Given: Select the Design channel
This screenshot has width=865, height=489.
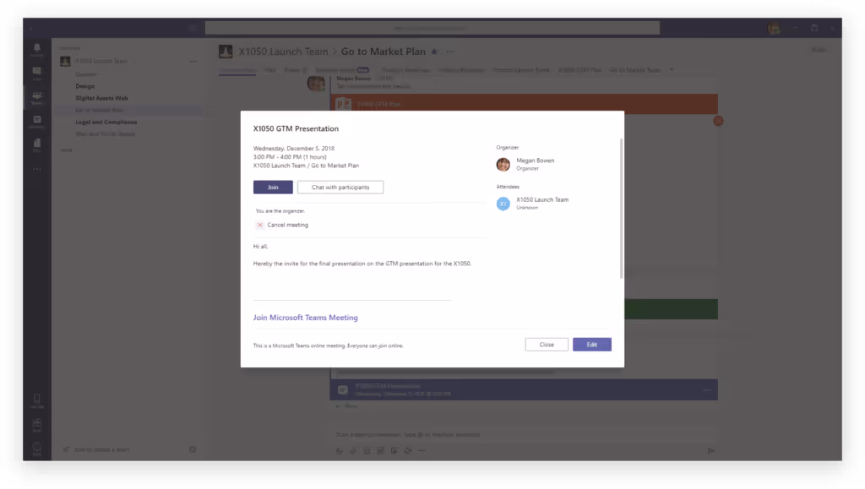Looking at the screenshot, I should 85,86.
